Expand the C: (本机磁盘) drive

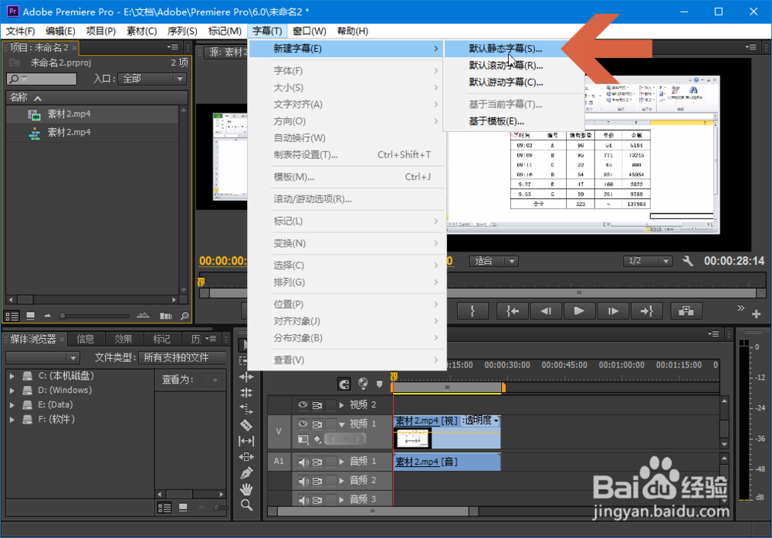[12, 376]
